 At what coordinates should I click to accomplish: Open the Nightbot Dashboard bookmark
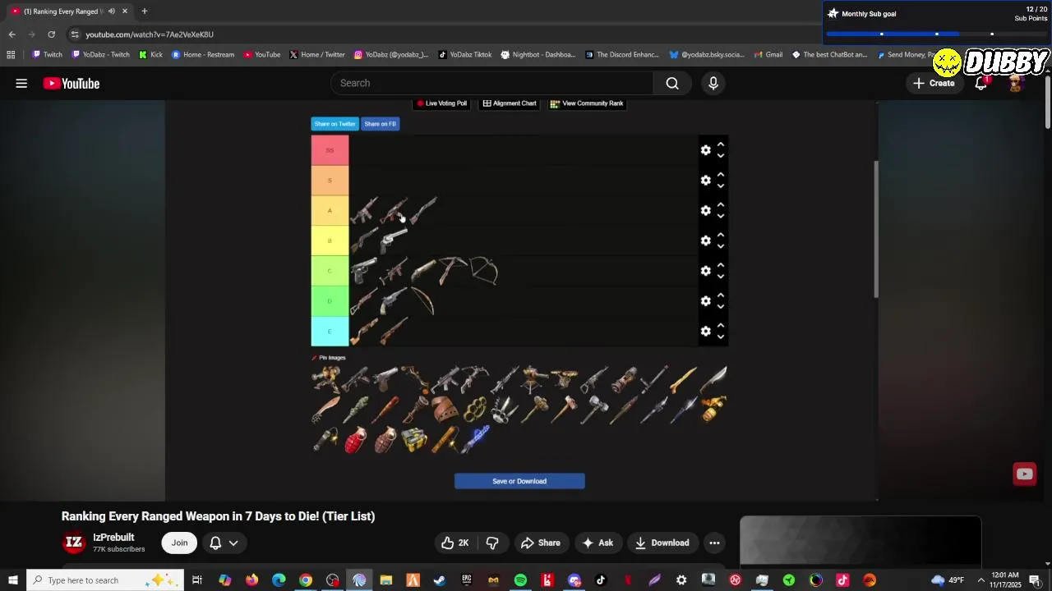[538, 55]
